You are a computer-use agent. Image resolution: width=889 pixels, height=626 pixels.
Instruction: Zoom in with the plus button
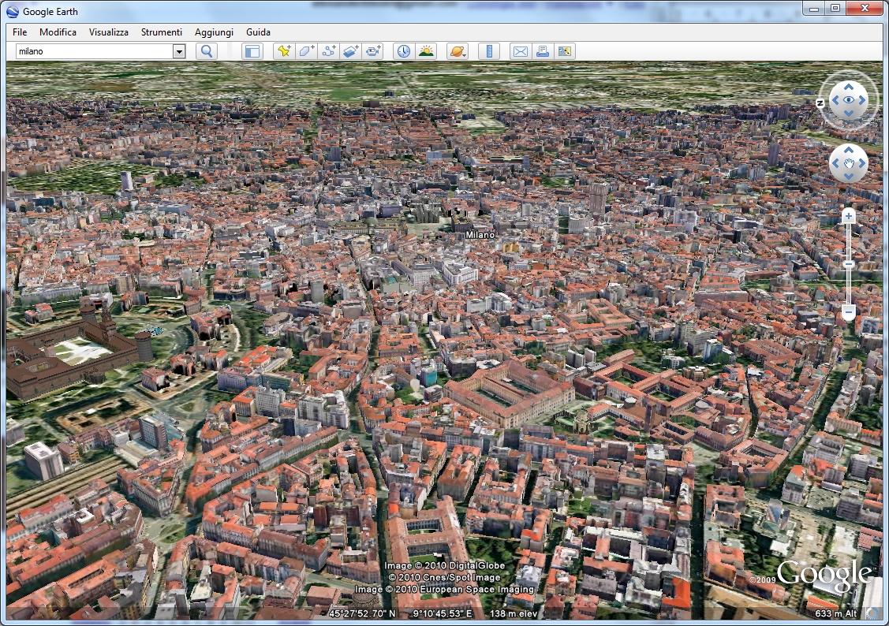point(848,216)
